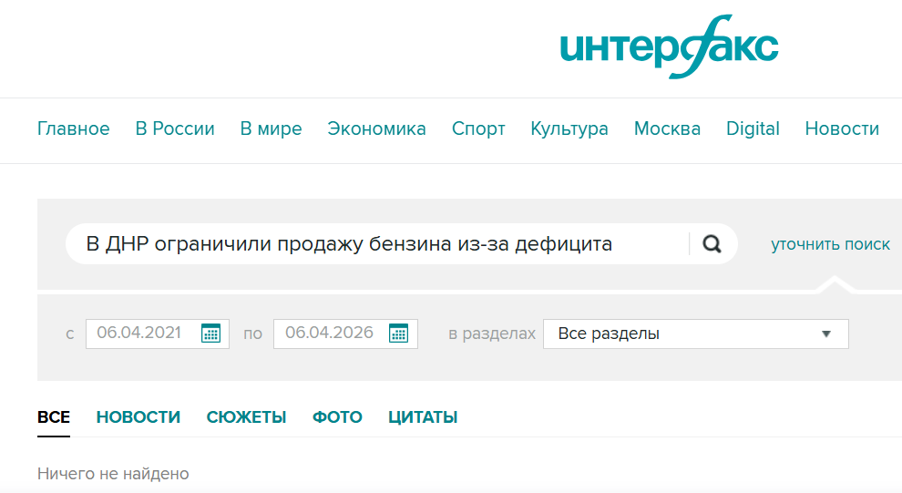
Task: Open the end date calendar icon
Action: click(398, 334)
